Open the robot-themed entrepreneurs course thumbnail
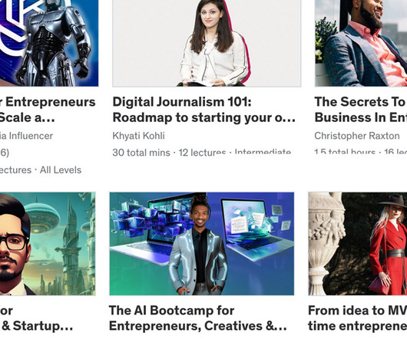The image size is (407, 339). click(49, 43)
